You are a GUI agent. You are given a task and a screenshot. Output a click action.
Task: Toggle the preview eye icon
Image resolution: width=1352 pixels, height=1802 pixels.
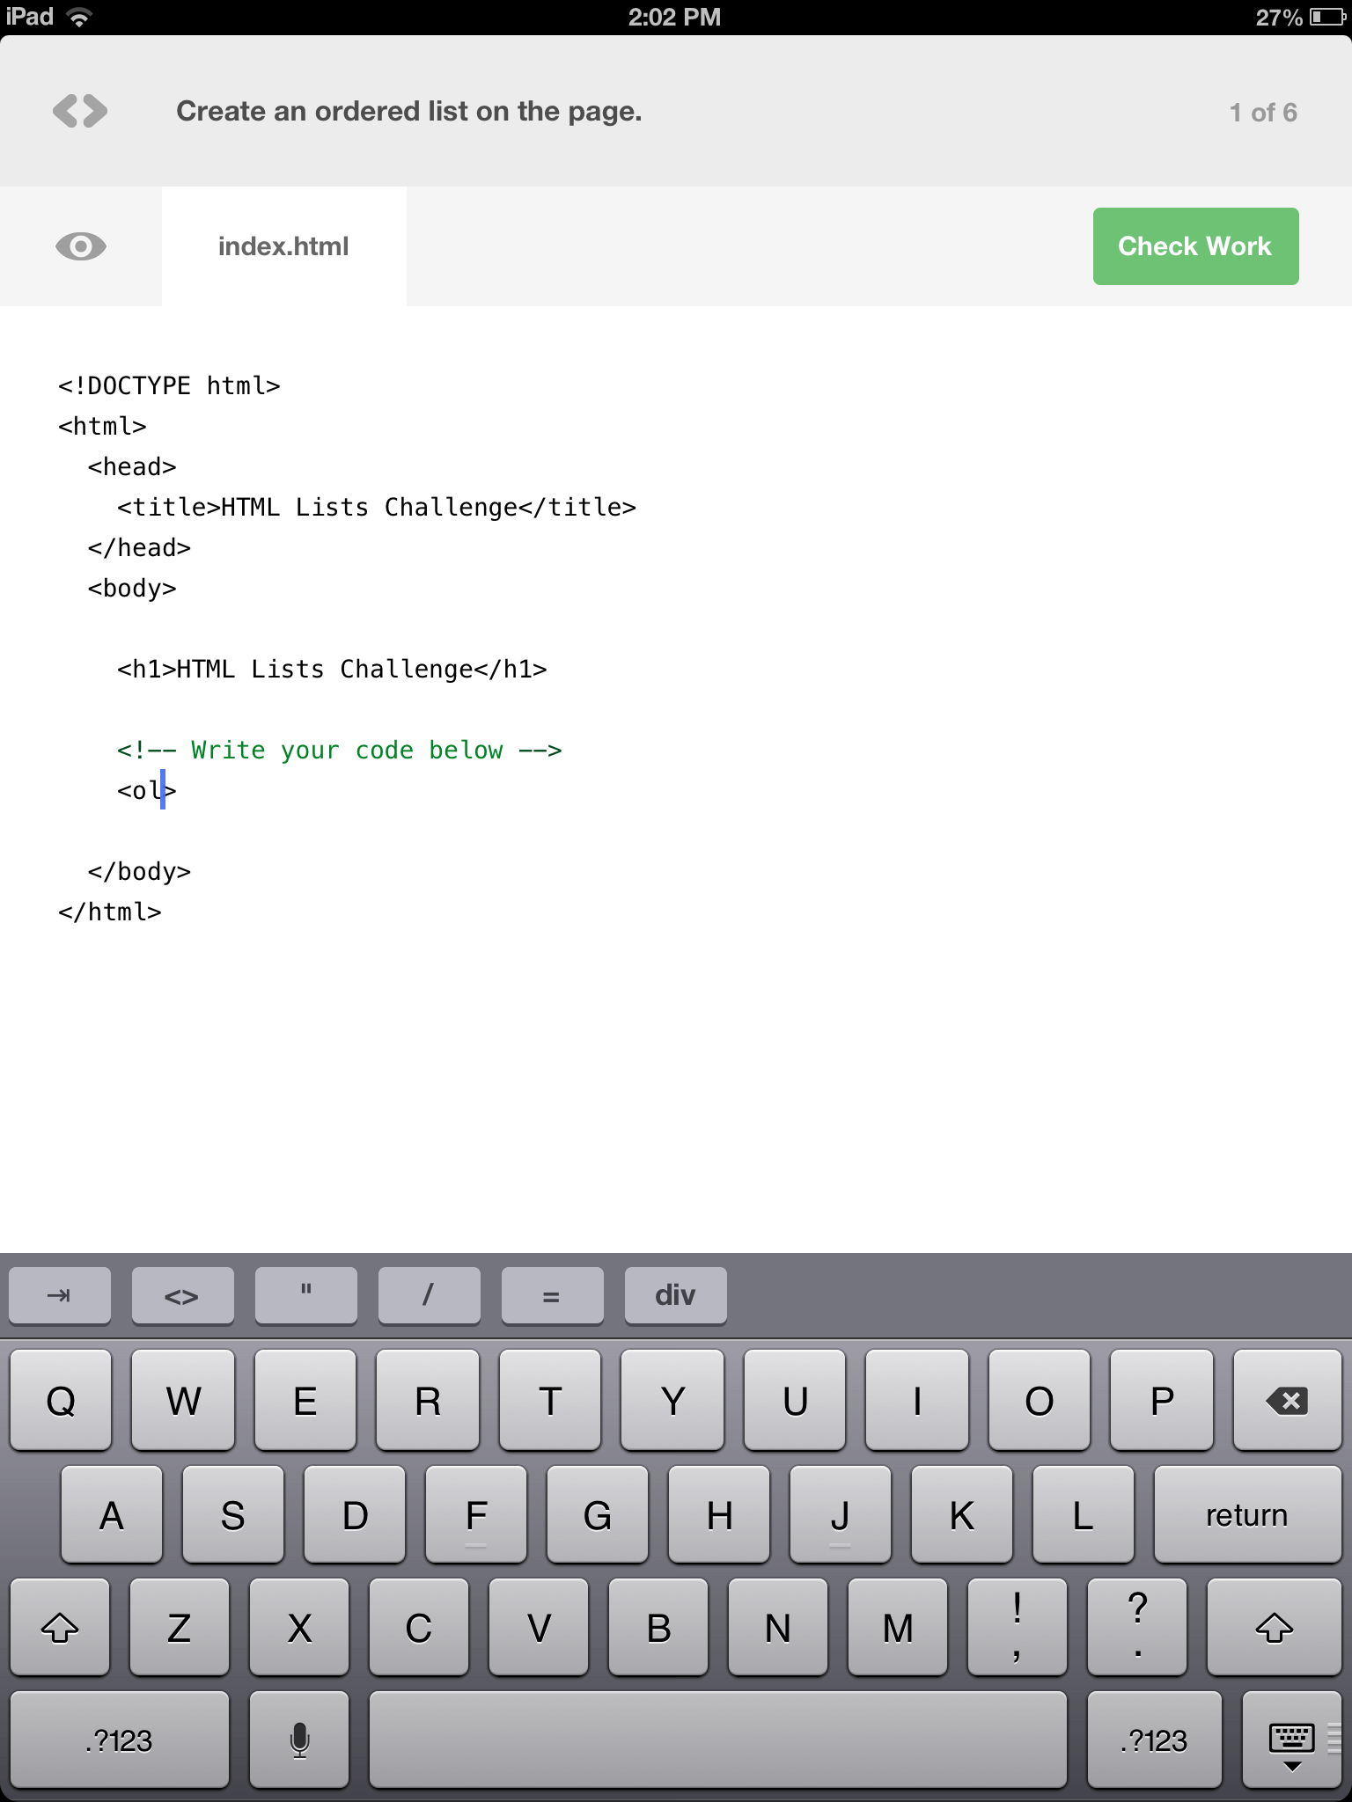pos(81,246)
